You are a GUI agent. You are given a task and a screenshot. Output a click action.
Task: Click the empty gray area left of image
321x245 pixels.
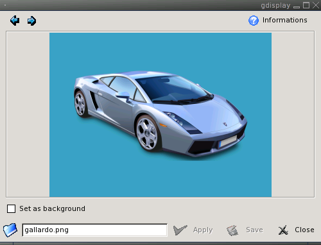click(28, 114)
